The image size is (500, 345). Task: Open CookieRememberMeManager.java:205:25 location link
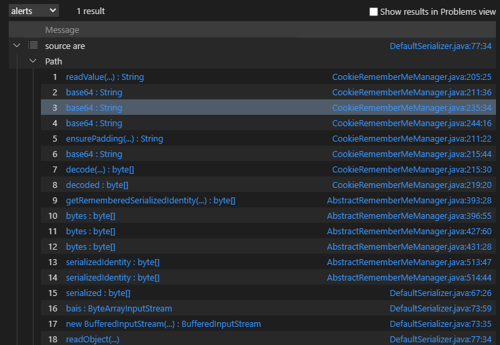(x=412, y=77)
